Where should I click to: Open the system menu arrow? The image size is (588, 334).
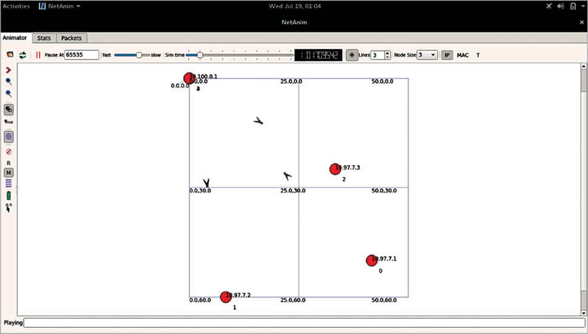click(583, 7)
